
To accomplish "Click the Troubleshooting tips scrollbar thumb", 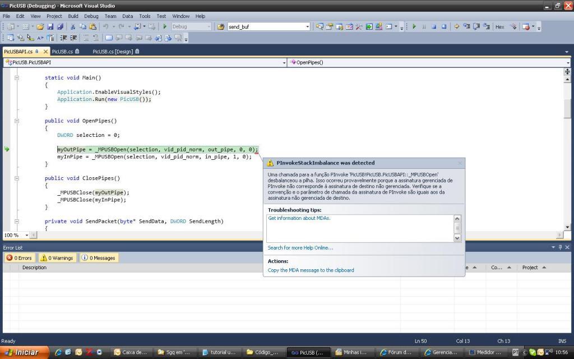I will 457,228.
